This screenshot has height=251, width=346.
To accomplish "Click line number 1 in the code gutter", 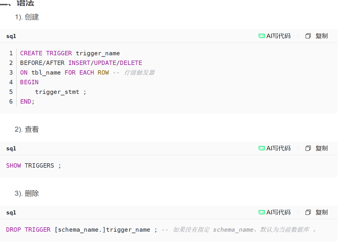I will (x=11, y=53).
